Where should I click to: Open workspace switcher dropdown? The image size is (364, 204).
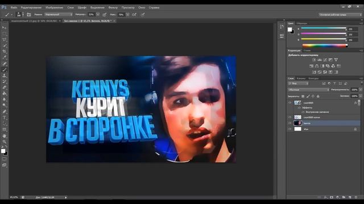(x=340, y=15)
